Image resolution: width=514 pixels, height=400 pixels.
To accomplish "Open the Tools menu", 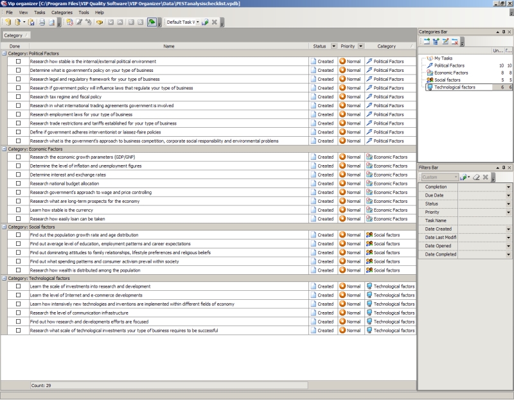I will [84, 12].
